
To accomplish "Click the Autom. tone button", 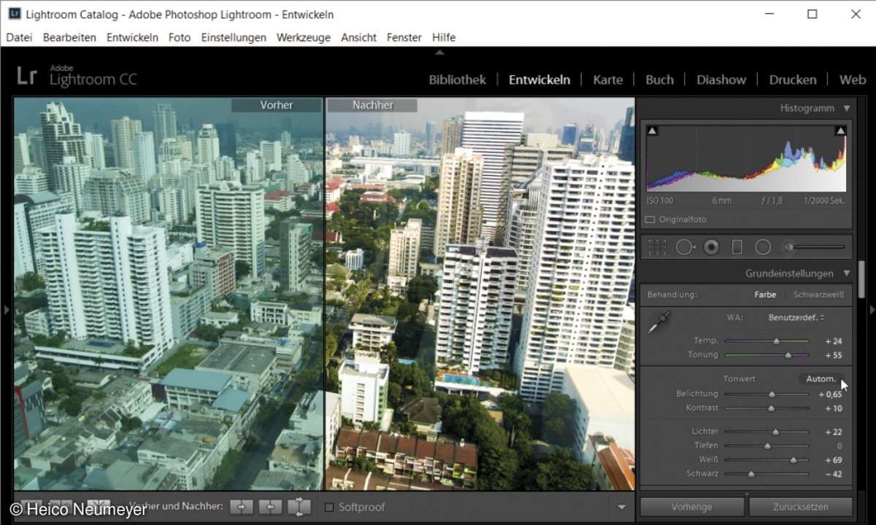I will point(821,378).
